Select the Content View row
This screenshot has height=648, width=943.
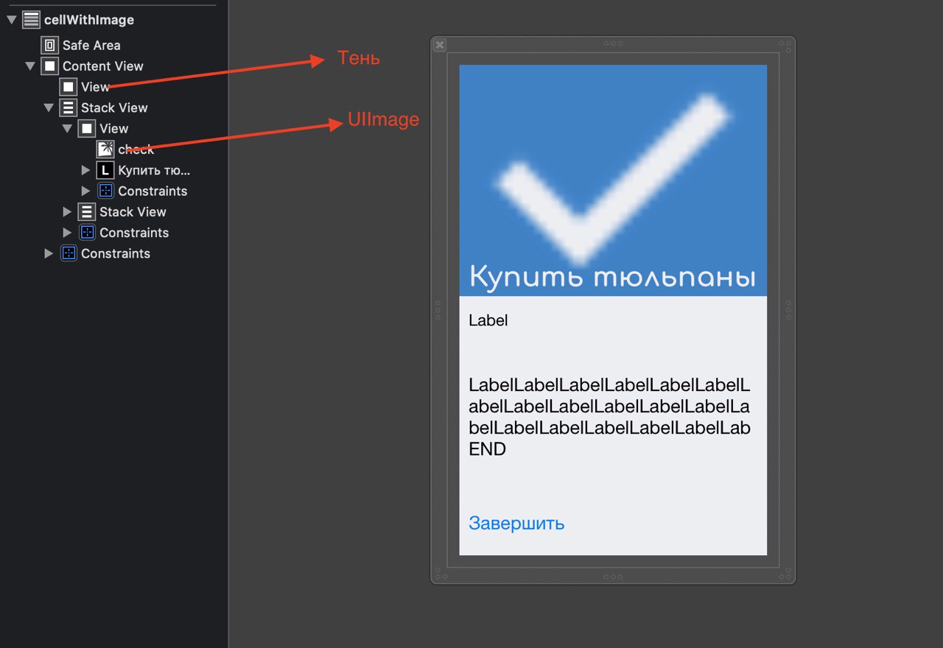[x=103, y=66]
